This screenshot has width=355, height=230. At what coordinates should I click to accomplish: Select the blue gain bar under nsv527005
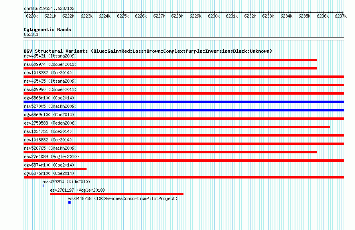point(183,110)
